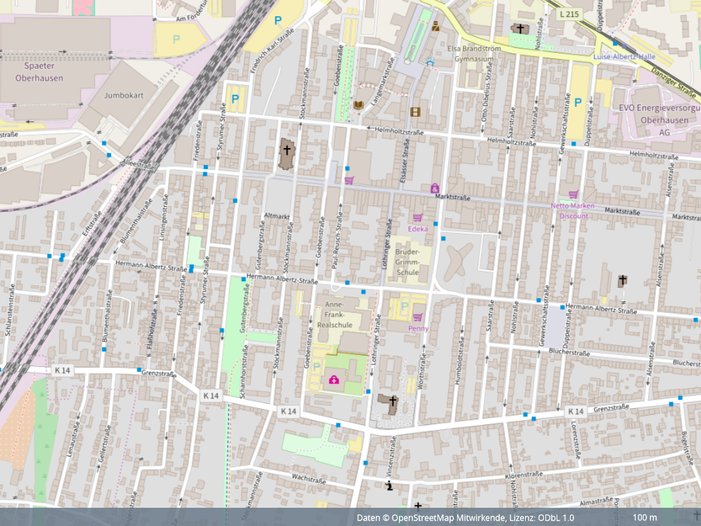Viewport: 701px width, 526px height.
Task: Click the cinema film icon near Elsässer Straße
Action: pyautogui.click(x=416, y=112)
